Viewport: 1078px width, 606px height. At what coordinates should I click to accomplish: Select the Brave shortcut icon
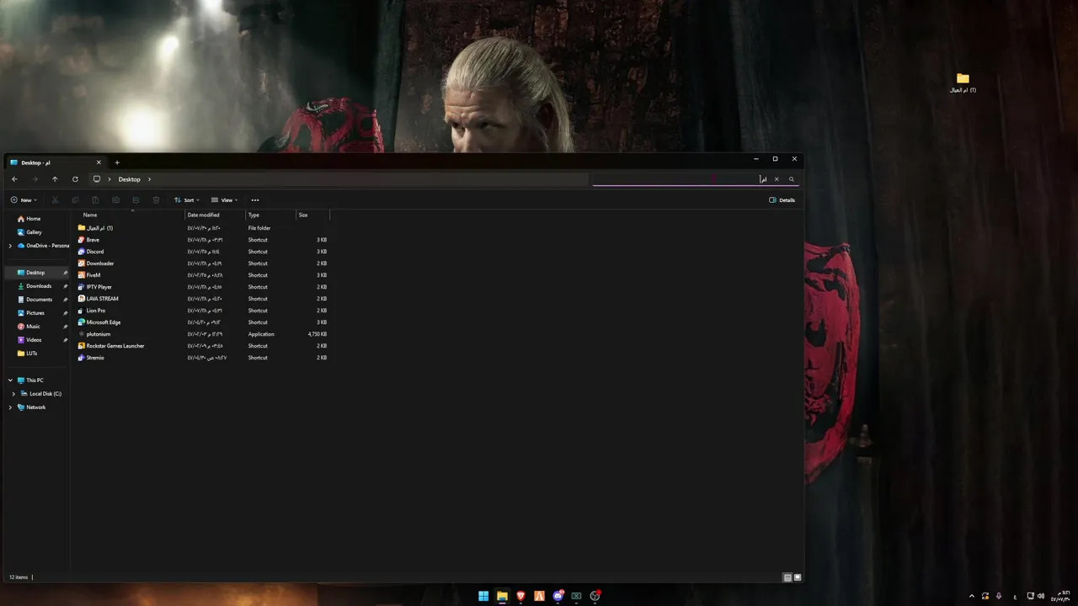click(82, 240)
